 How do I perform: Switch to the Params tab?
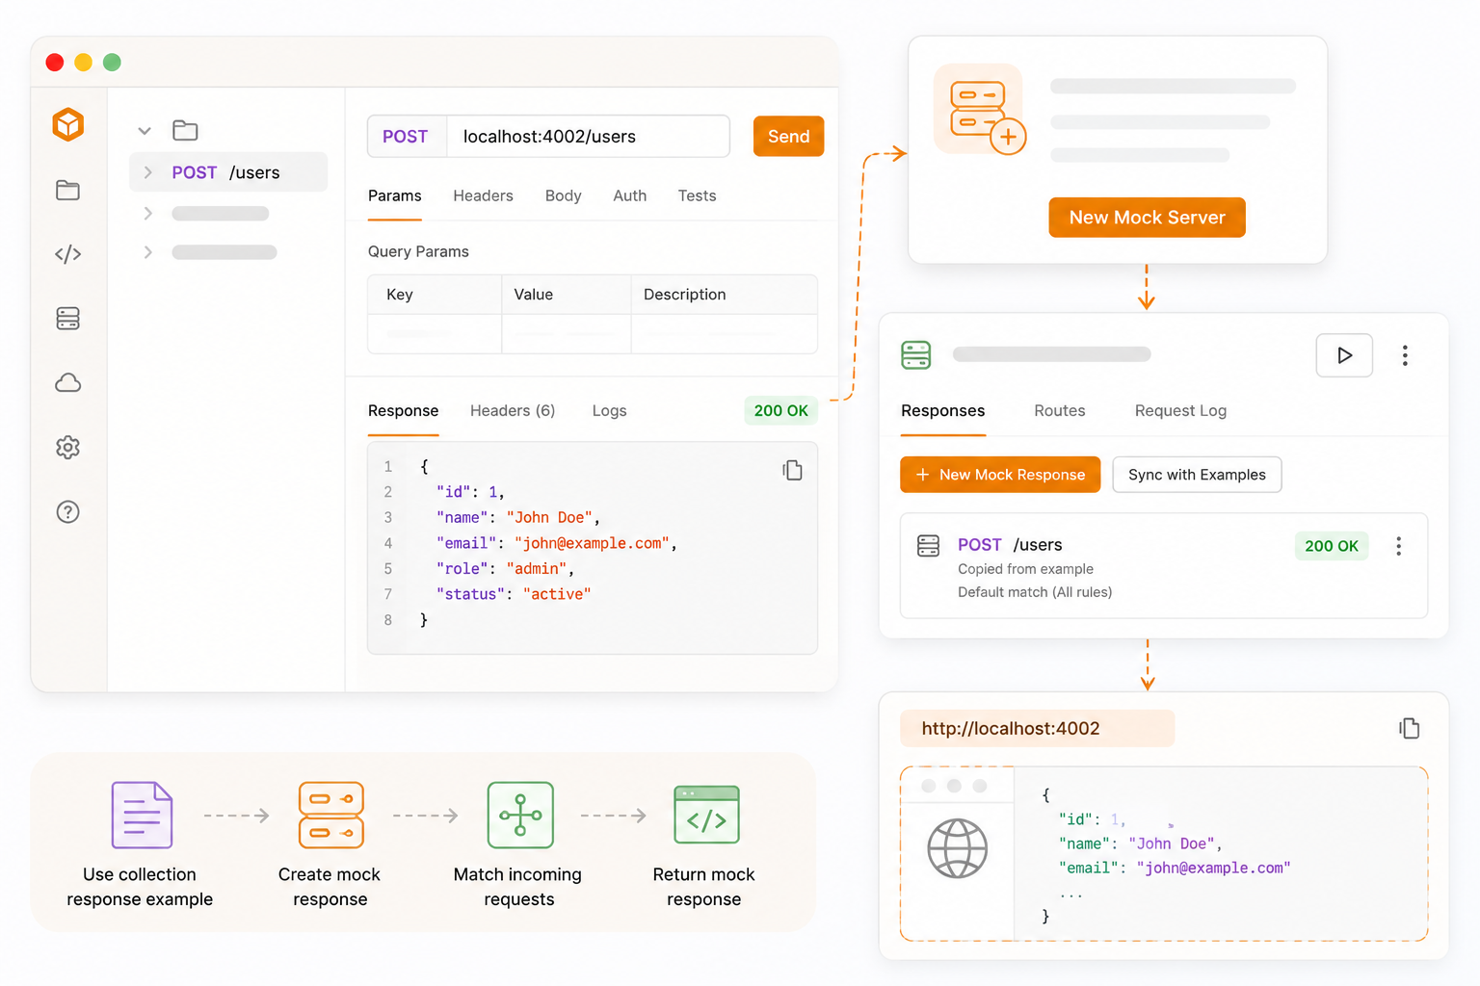394,195
